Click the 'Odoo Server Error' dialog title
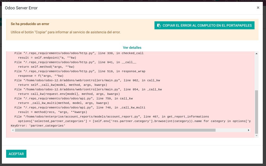 click(x=21, y=8)
